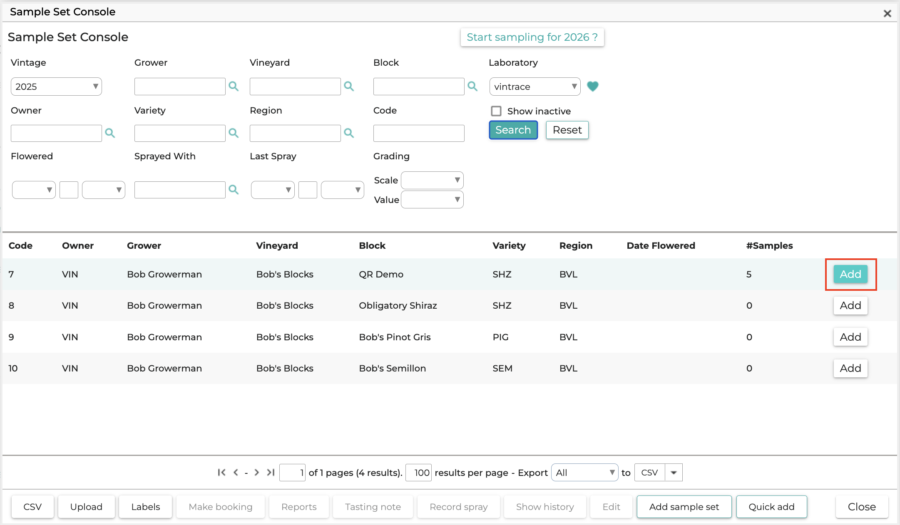This screenshot has height=525, width=900.
Task: Click the PIG variety cell
Action: click(500, 337)
